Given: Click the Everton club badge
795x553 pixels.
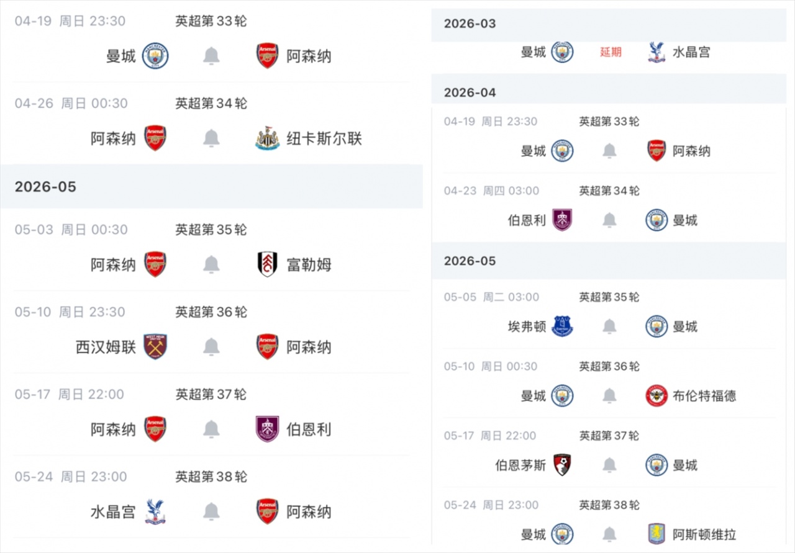Looking at the screenshot, I should [x=562, y=326].
